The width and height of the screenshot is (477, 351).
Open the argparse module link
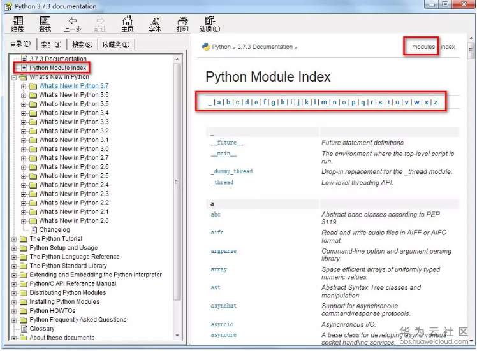224,251
